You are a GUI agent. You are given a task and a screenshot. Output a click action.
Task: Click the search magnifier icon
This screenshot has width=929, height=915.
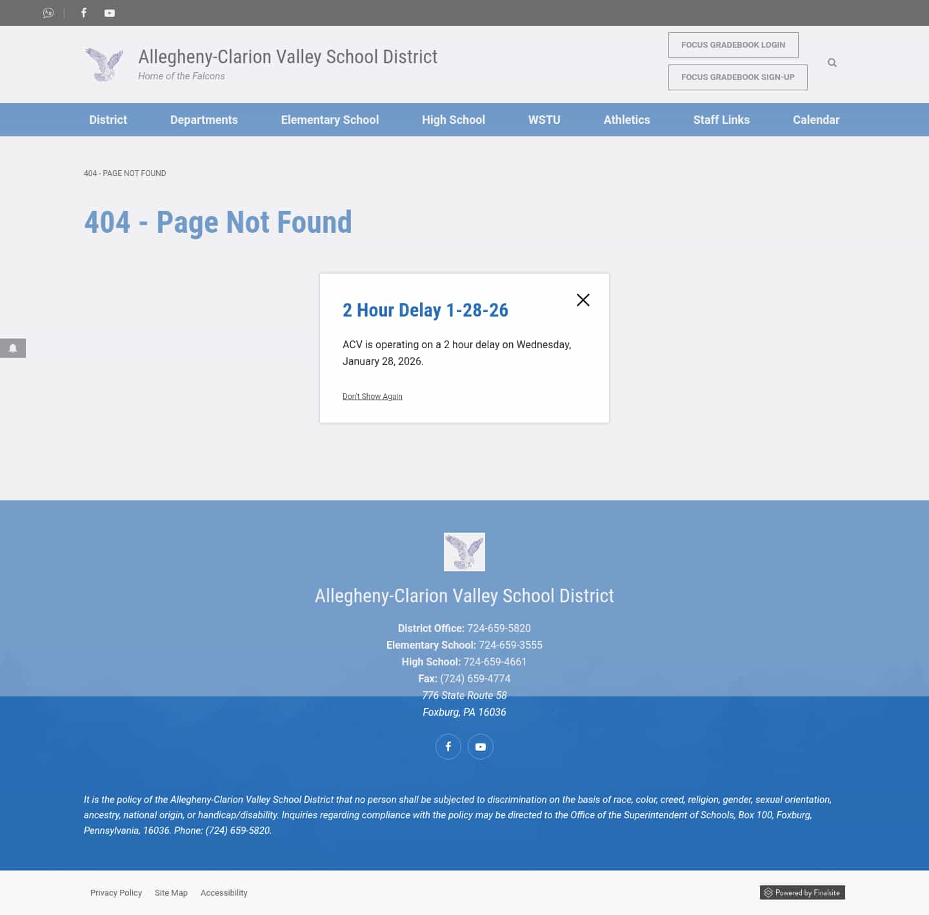[x=832, y=63]
